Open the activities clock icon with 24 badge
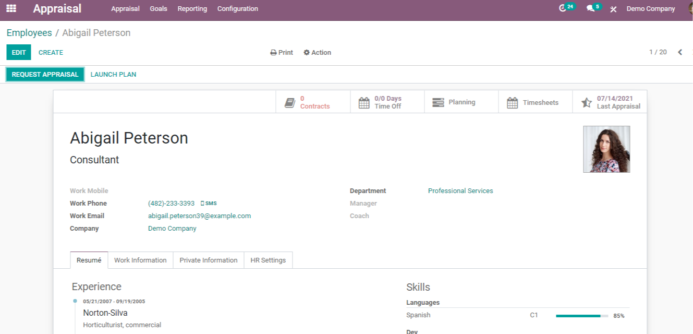Viewport: 693px width, 334px height. 563,8
